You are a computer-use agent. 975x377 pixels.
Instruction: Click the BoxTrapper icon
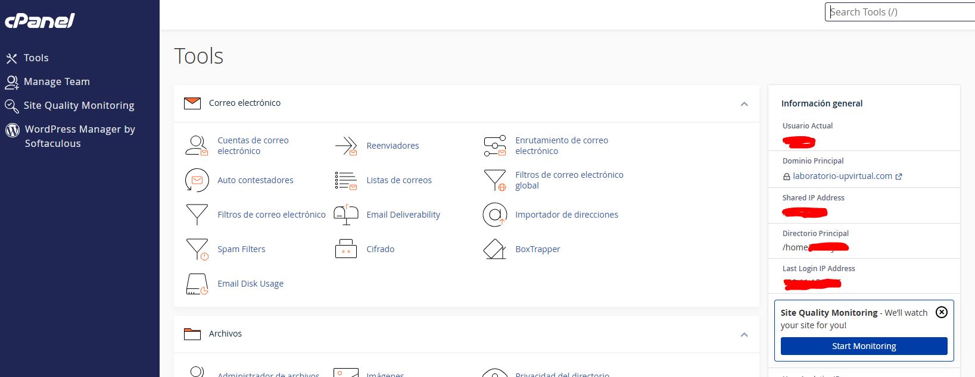(494, 249)
